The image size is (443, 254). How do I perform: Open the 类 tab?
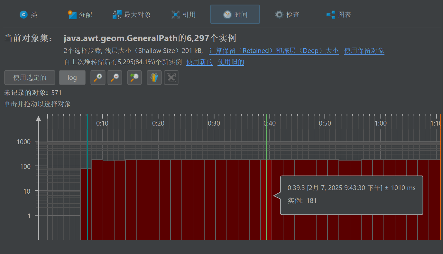coord(28,14)
